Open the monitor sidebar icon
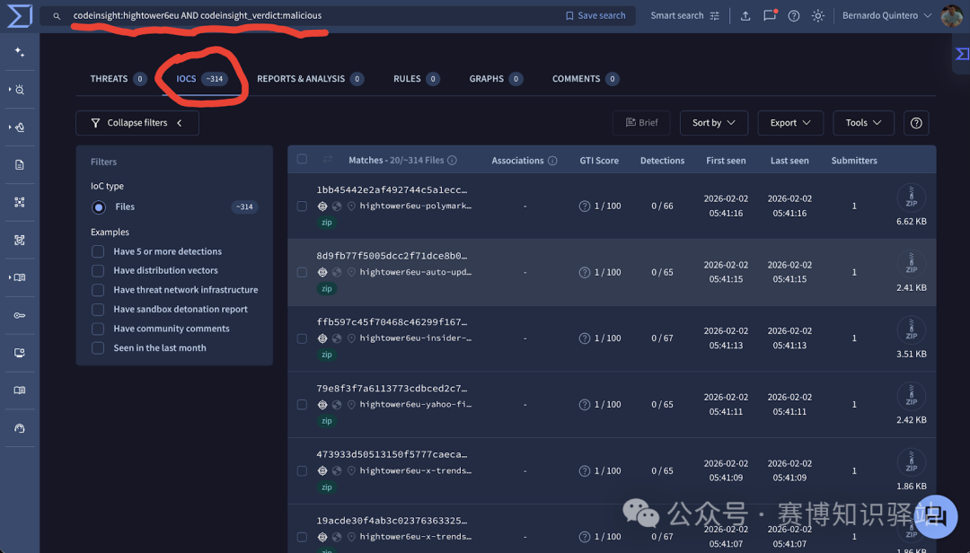970x553 pixels. [20, 353]
